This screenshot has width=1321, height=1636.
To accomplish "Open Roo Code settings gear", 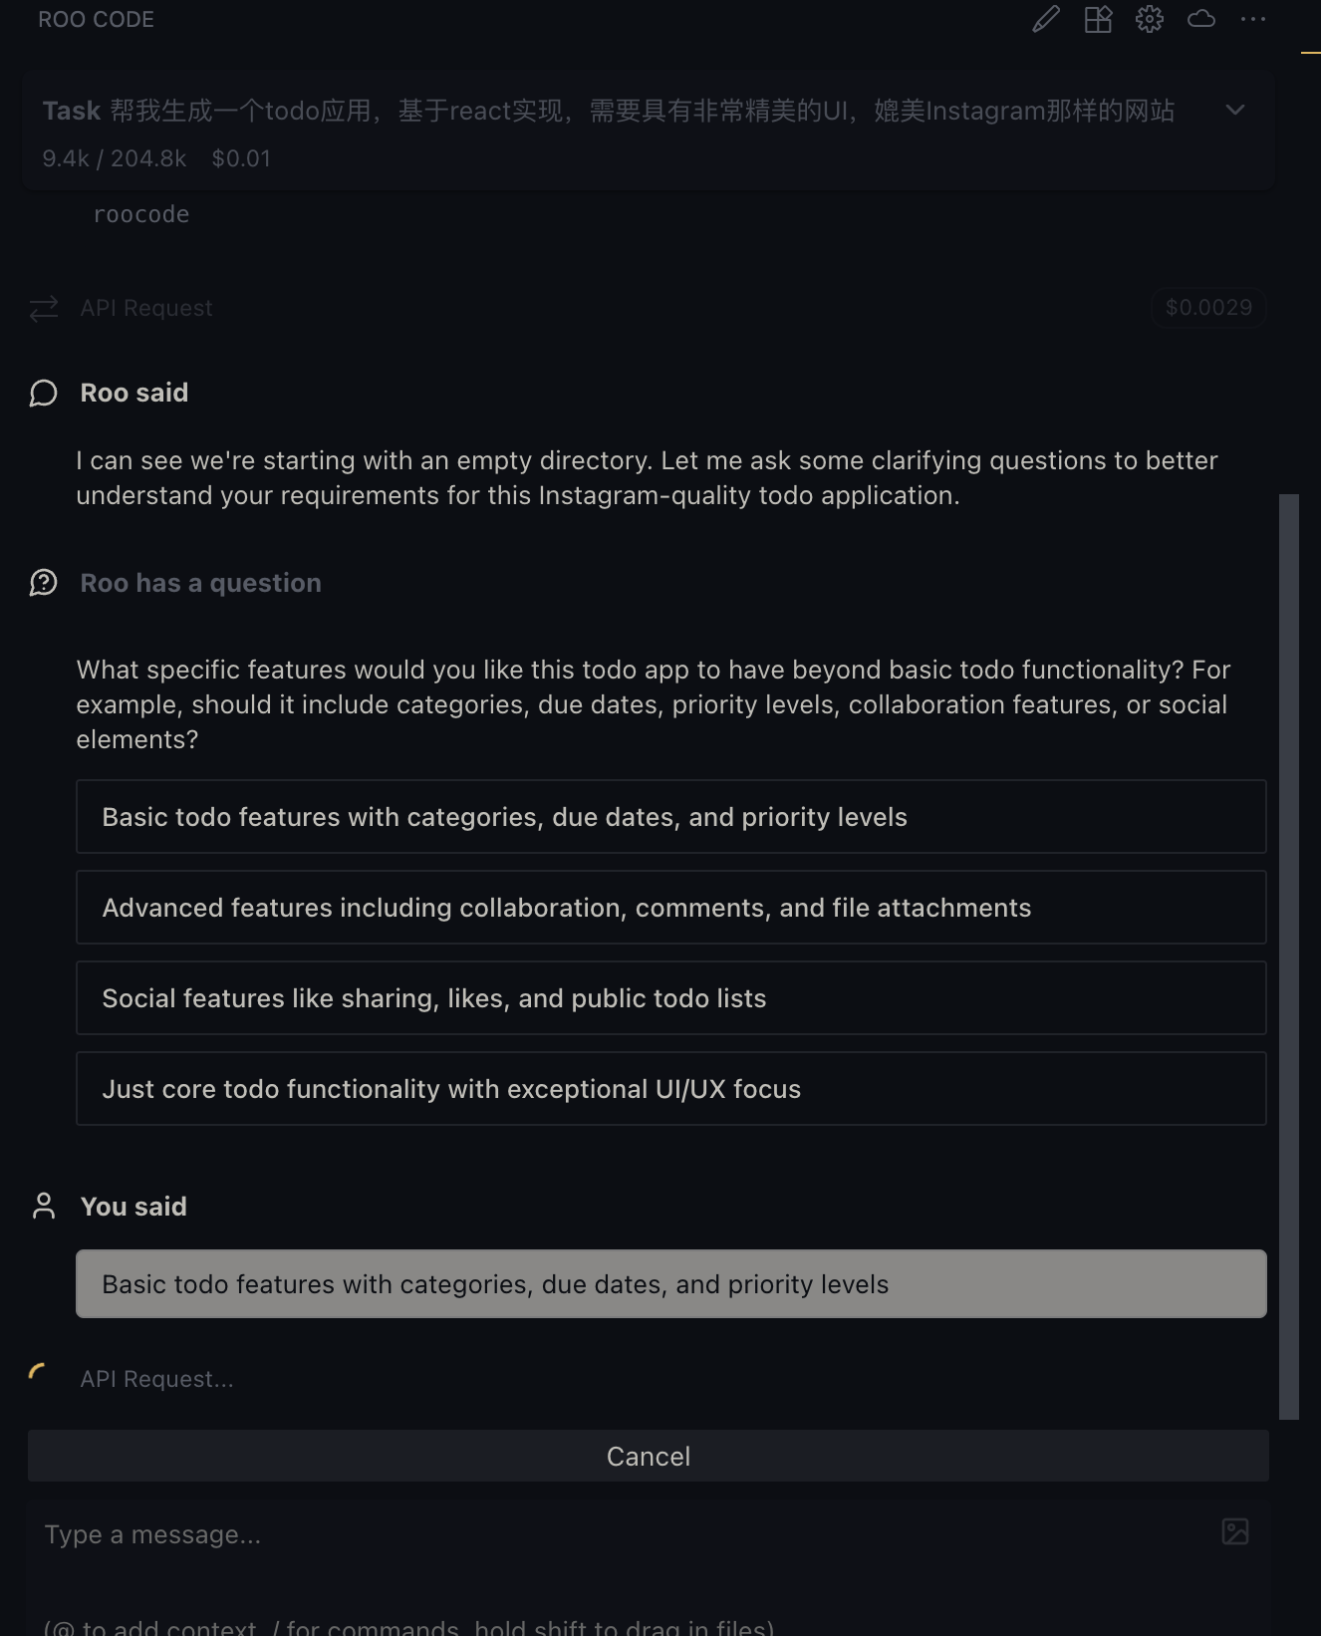I will point(1150,19).
